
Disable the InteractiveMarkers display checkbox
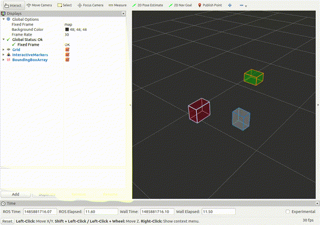67,55
